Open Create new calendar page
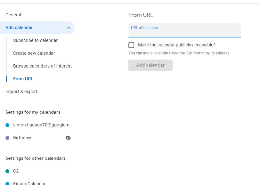The width and height of the screenshot is (260, 185). 34,53
